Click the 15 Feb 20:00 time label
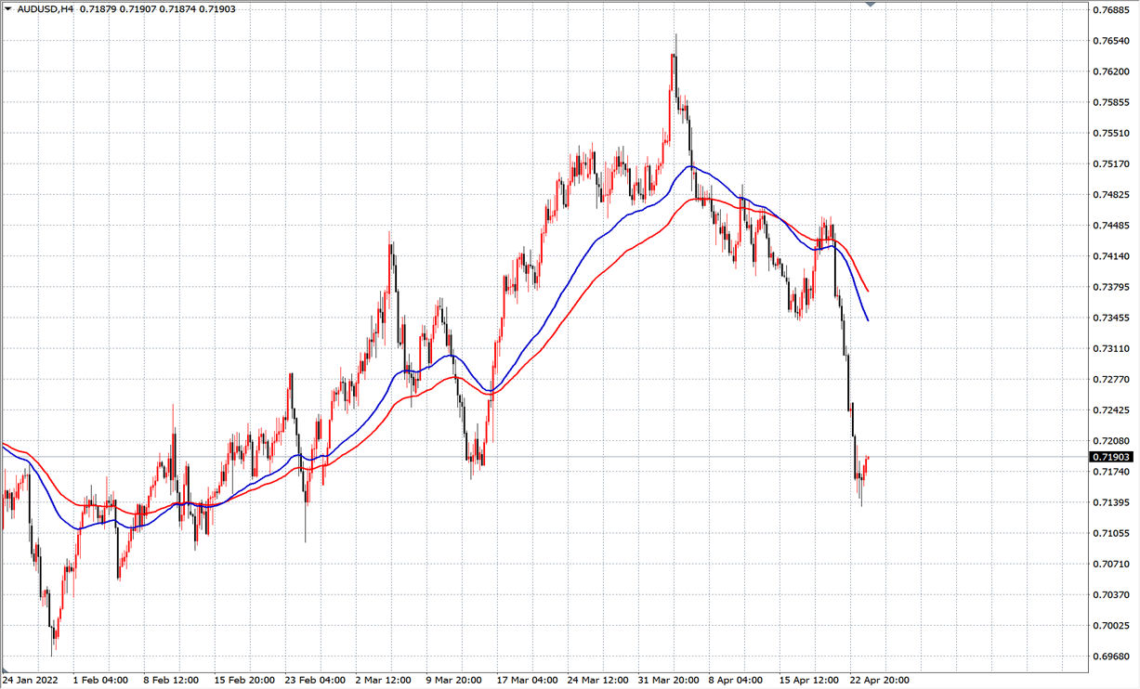Screen dimensions: 1140x689 tap(242, 680)
